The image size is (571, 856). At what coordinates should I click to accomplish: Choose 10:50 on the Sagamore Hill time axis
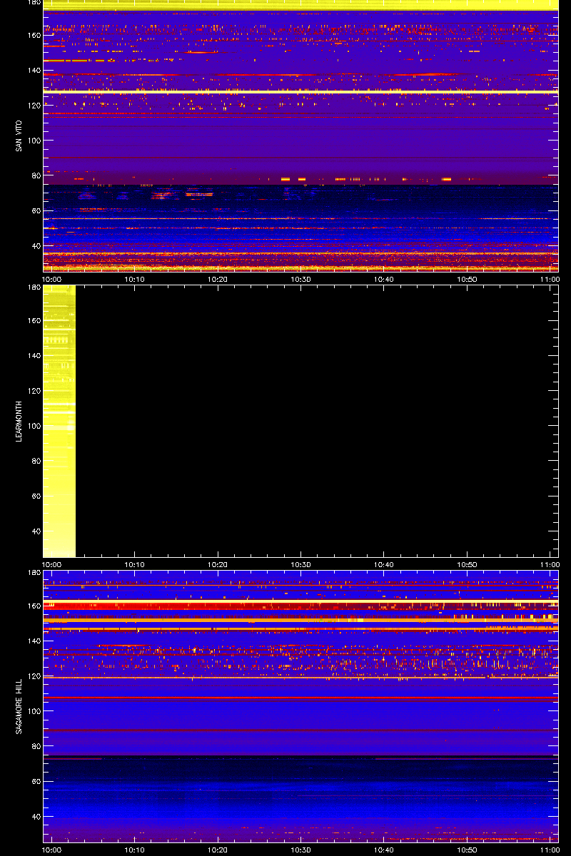(467, 850)
